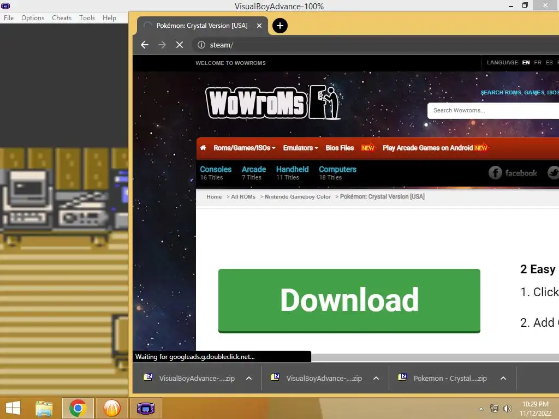Open the Cheats menu in VisualBoyAdvance
The height and width of the screenshot is (419, 559).
pyautogui.click(x=62, y=18)
